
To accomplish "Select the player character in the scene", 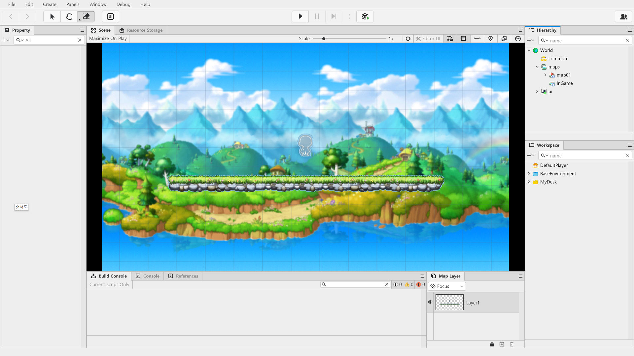I will (x=305, y=145).
